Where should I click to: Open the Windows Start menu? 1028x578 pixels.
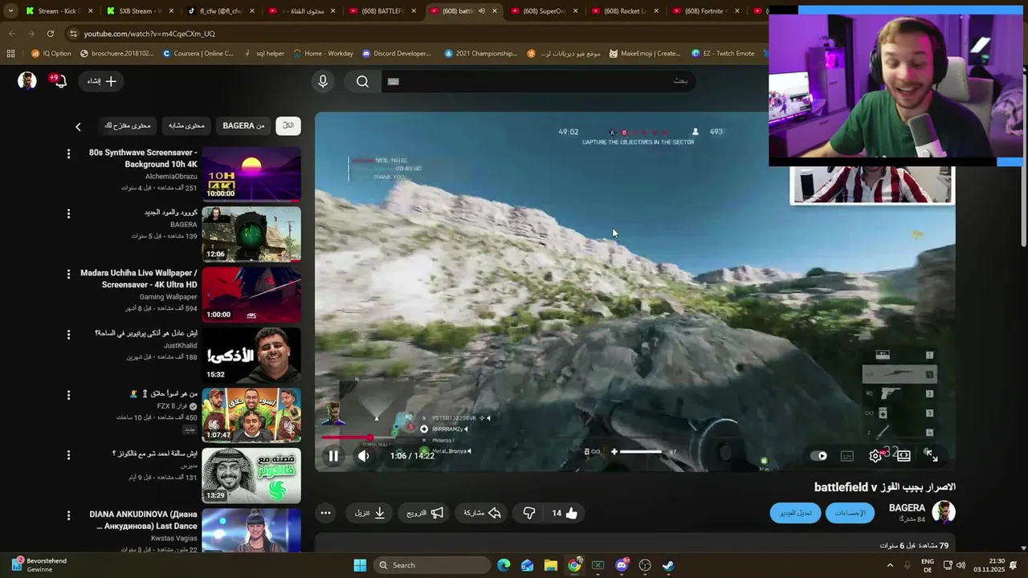coord(360,565)
